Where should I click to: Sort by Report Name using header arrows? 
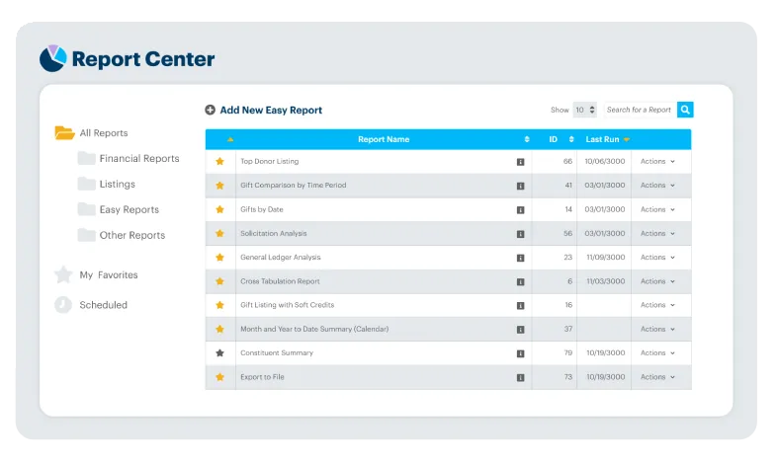click(x=527, y=139)
